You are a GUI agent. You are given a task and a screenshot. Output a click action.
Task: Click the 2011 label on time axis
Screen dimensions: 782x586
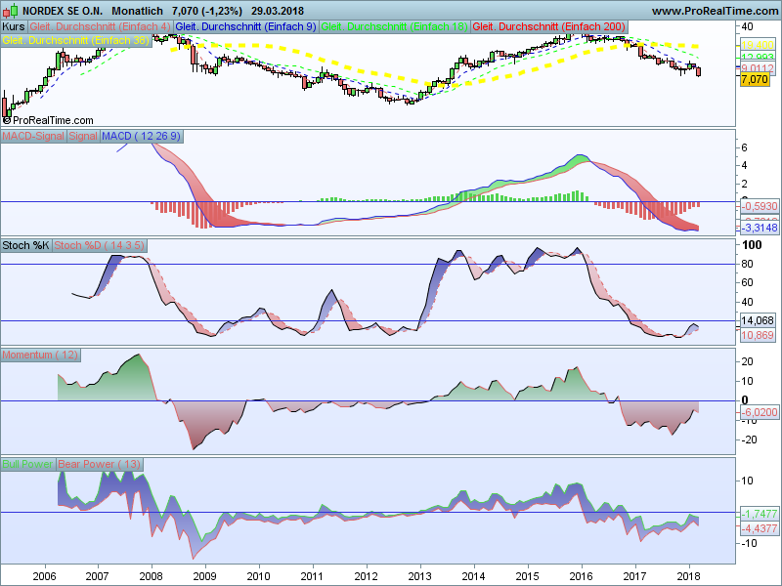(x=312, y=576)
